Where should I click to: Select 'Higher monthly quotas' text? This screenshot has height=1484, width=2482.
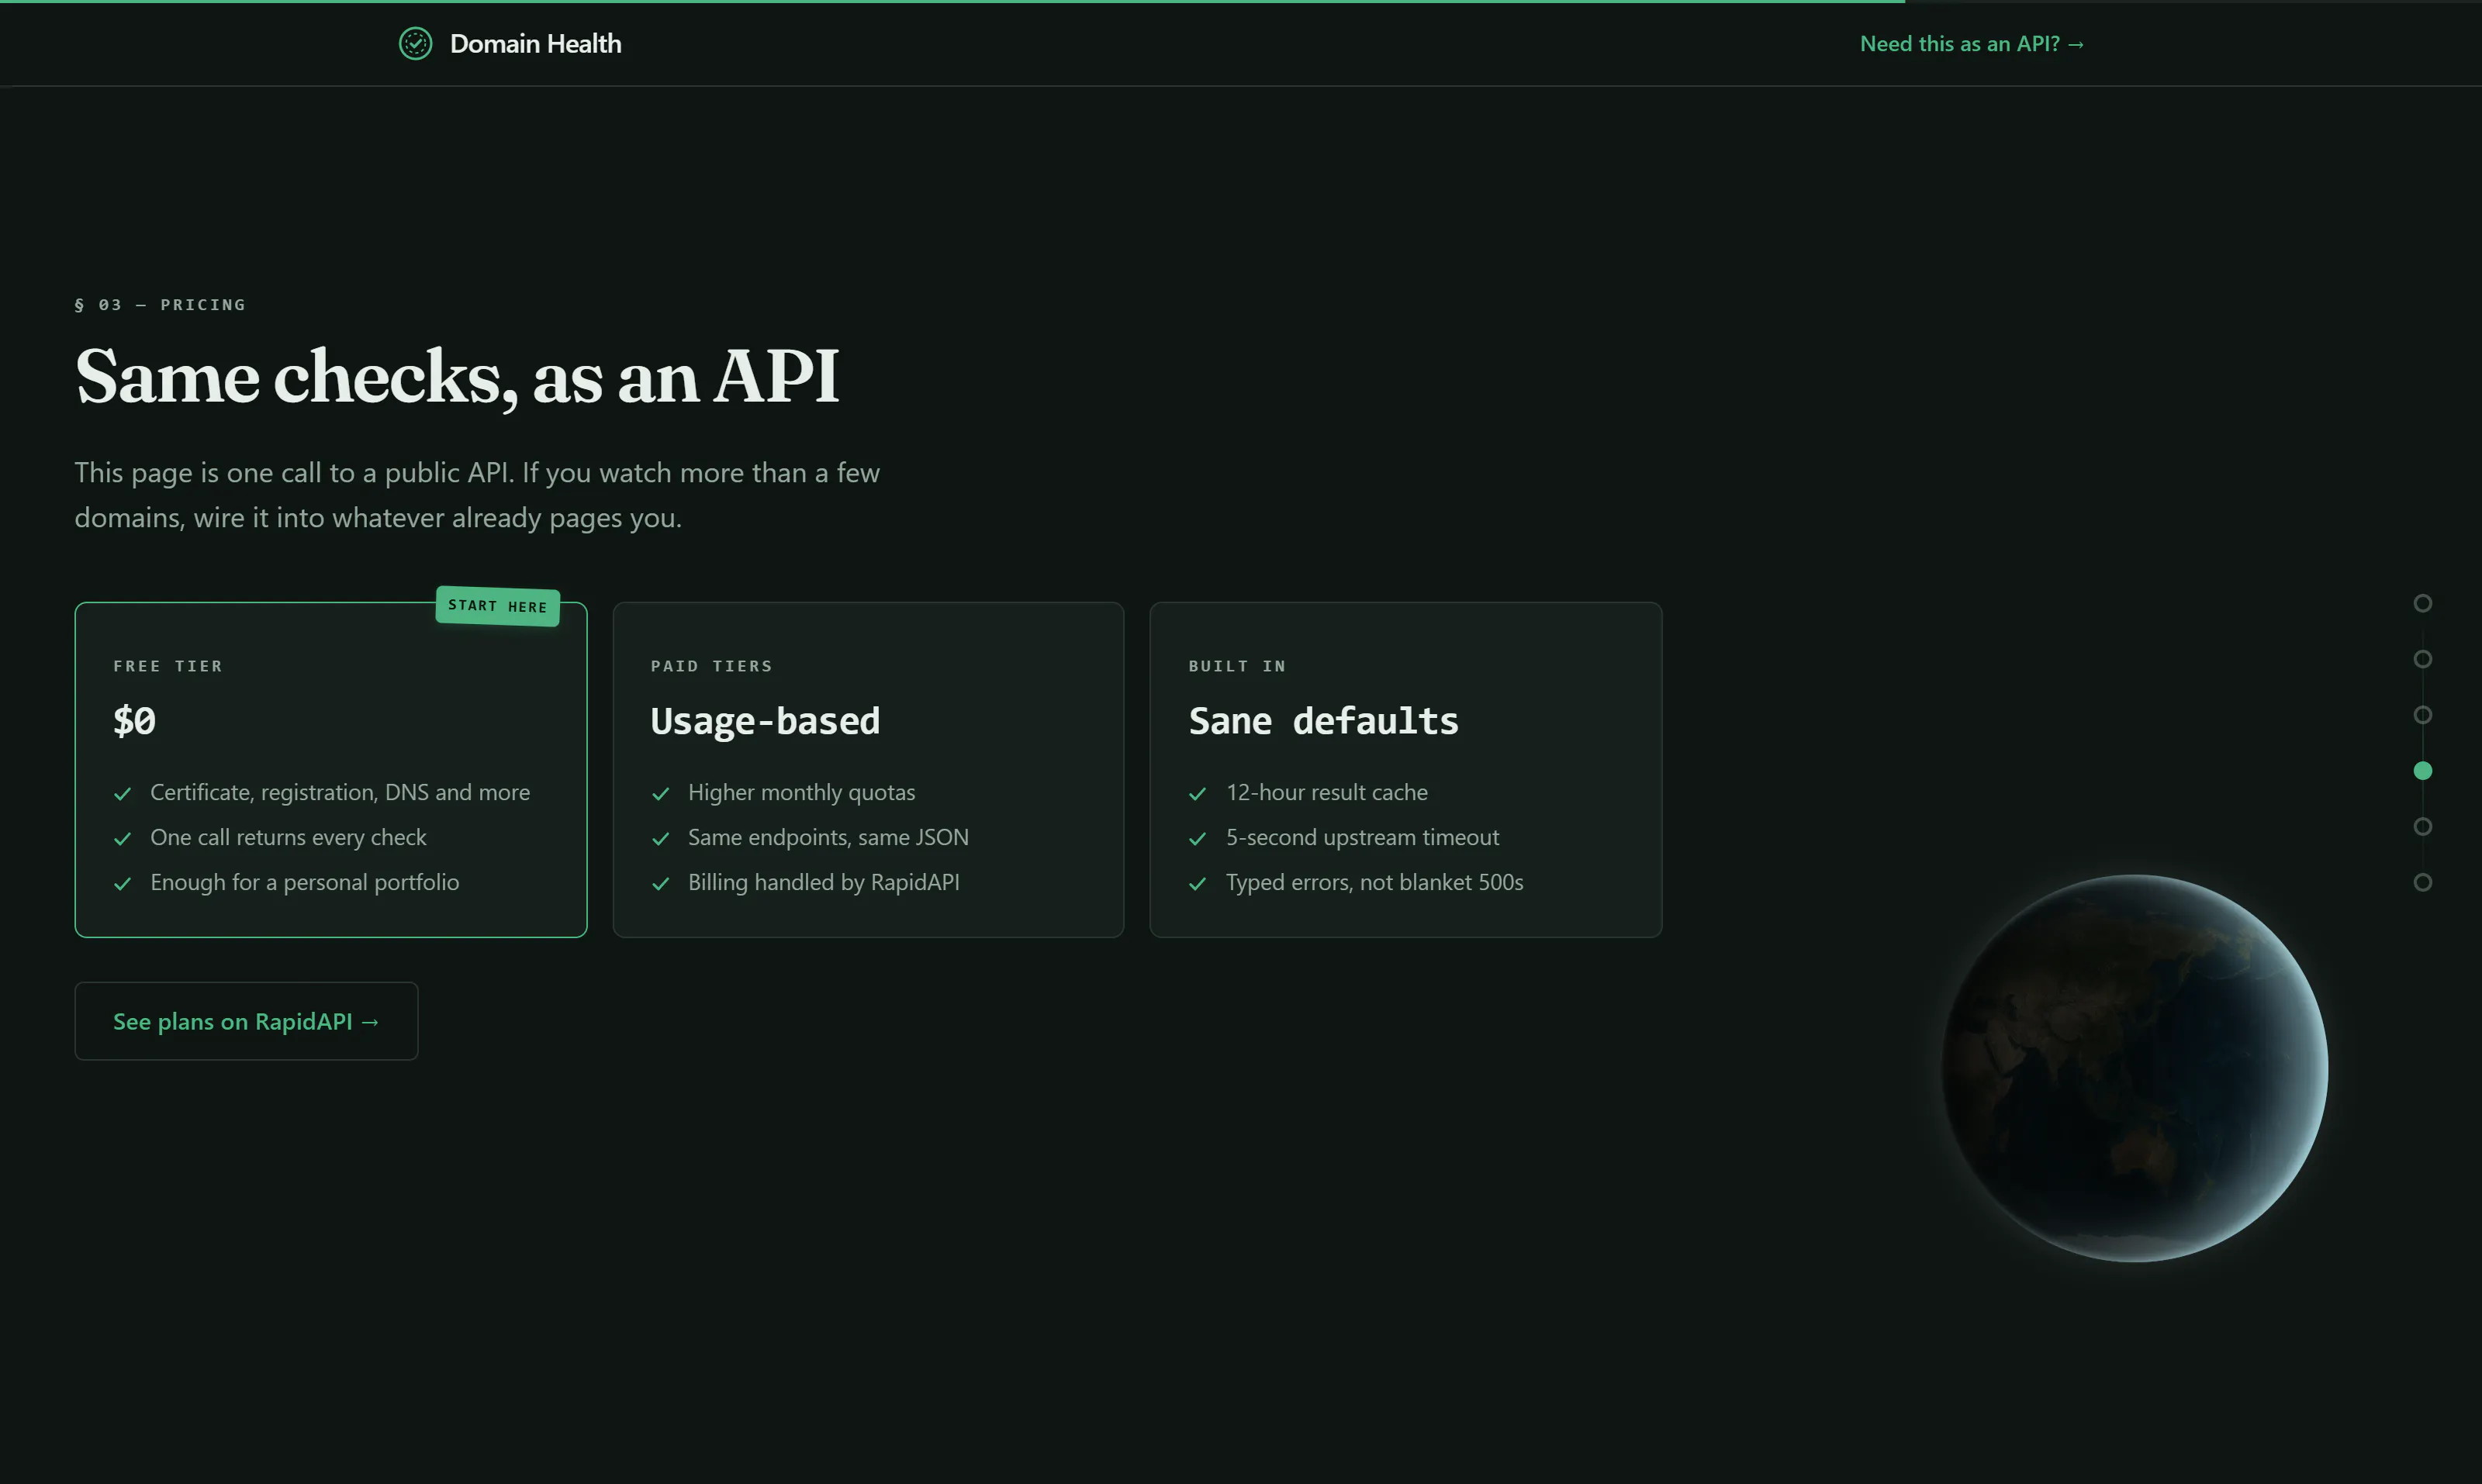801,793
